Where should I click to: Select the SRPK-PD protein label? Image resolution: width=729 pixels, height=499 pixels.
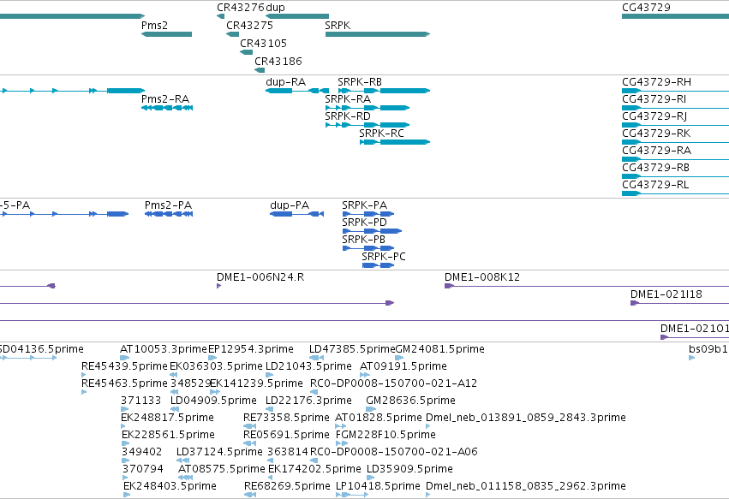[365, 223]
